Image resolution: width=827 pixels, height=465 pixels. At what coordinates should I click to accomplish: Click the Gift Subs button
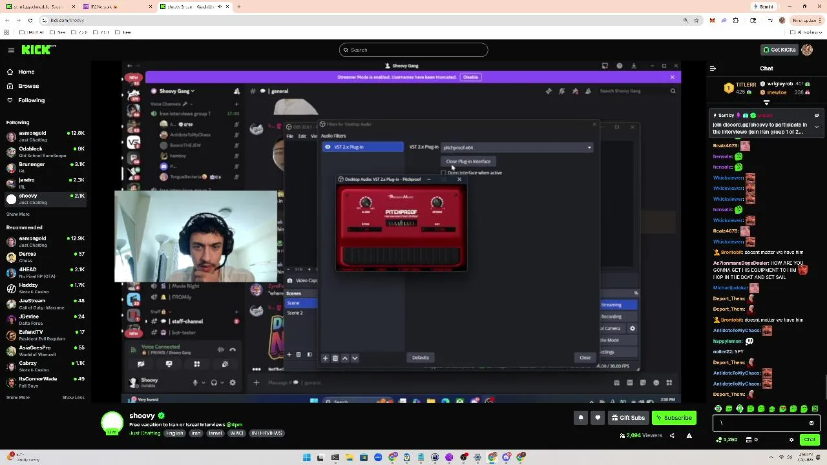pyautogui.click(x=628, y=418)
